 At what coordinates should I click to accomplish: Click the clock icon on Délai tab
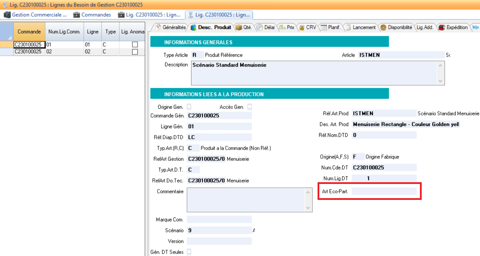tap(260, 28)
